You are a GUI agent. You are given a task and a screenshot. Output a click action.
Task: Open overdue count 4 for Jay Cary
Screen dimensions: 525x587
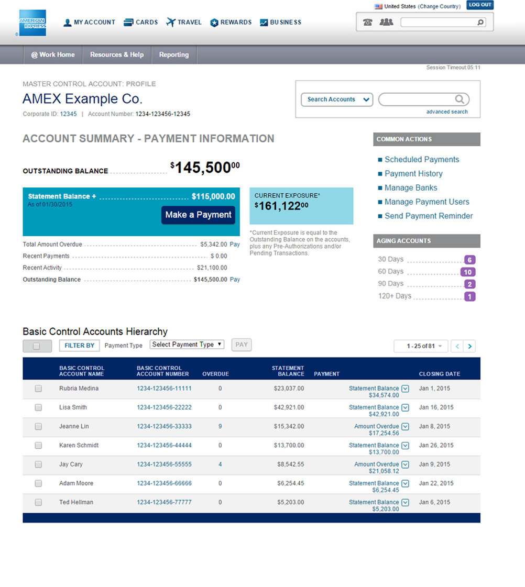(220, 464)
